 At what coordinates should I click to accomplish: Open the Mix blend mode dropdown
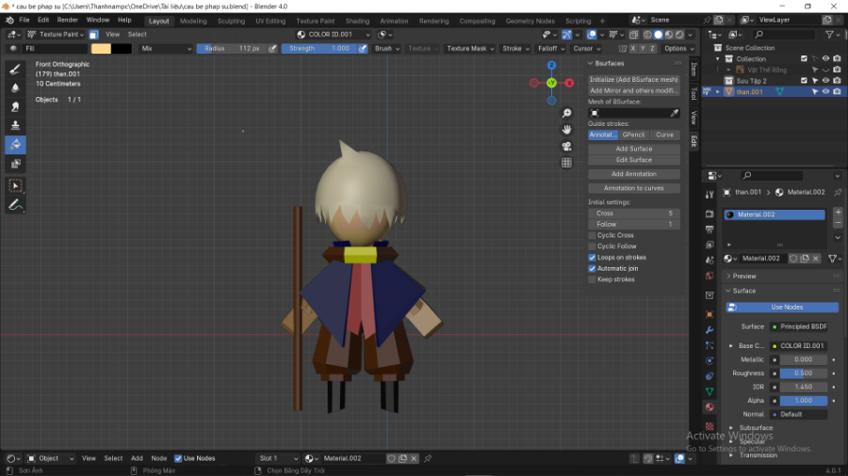tap(166, 48)
